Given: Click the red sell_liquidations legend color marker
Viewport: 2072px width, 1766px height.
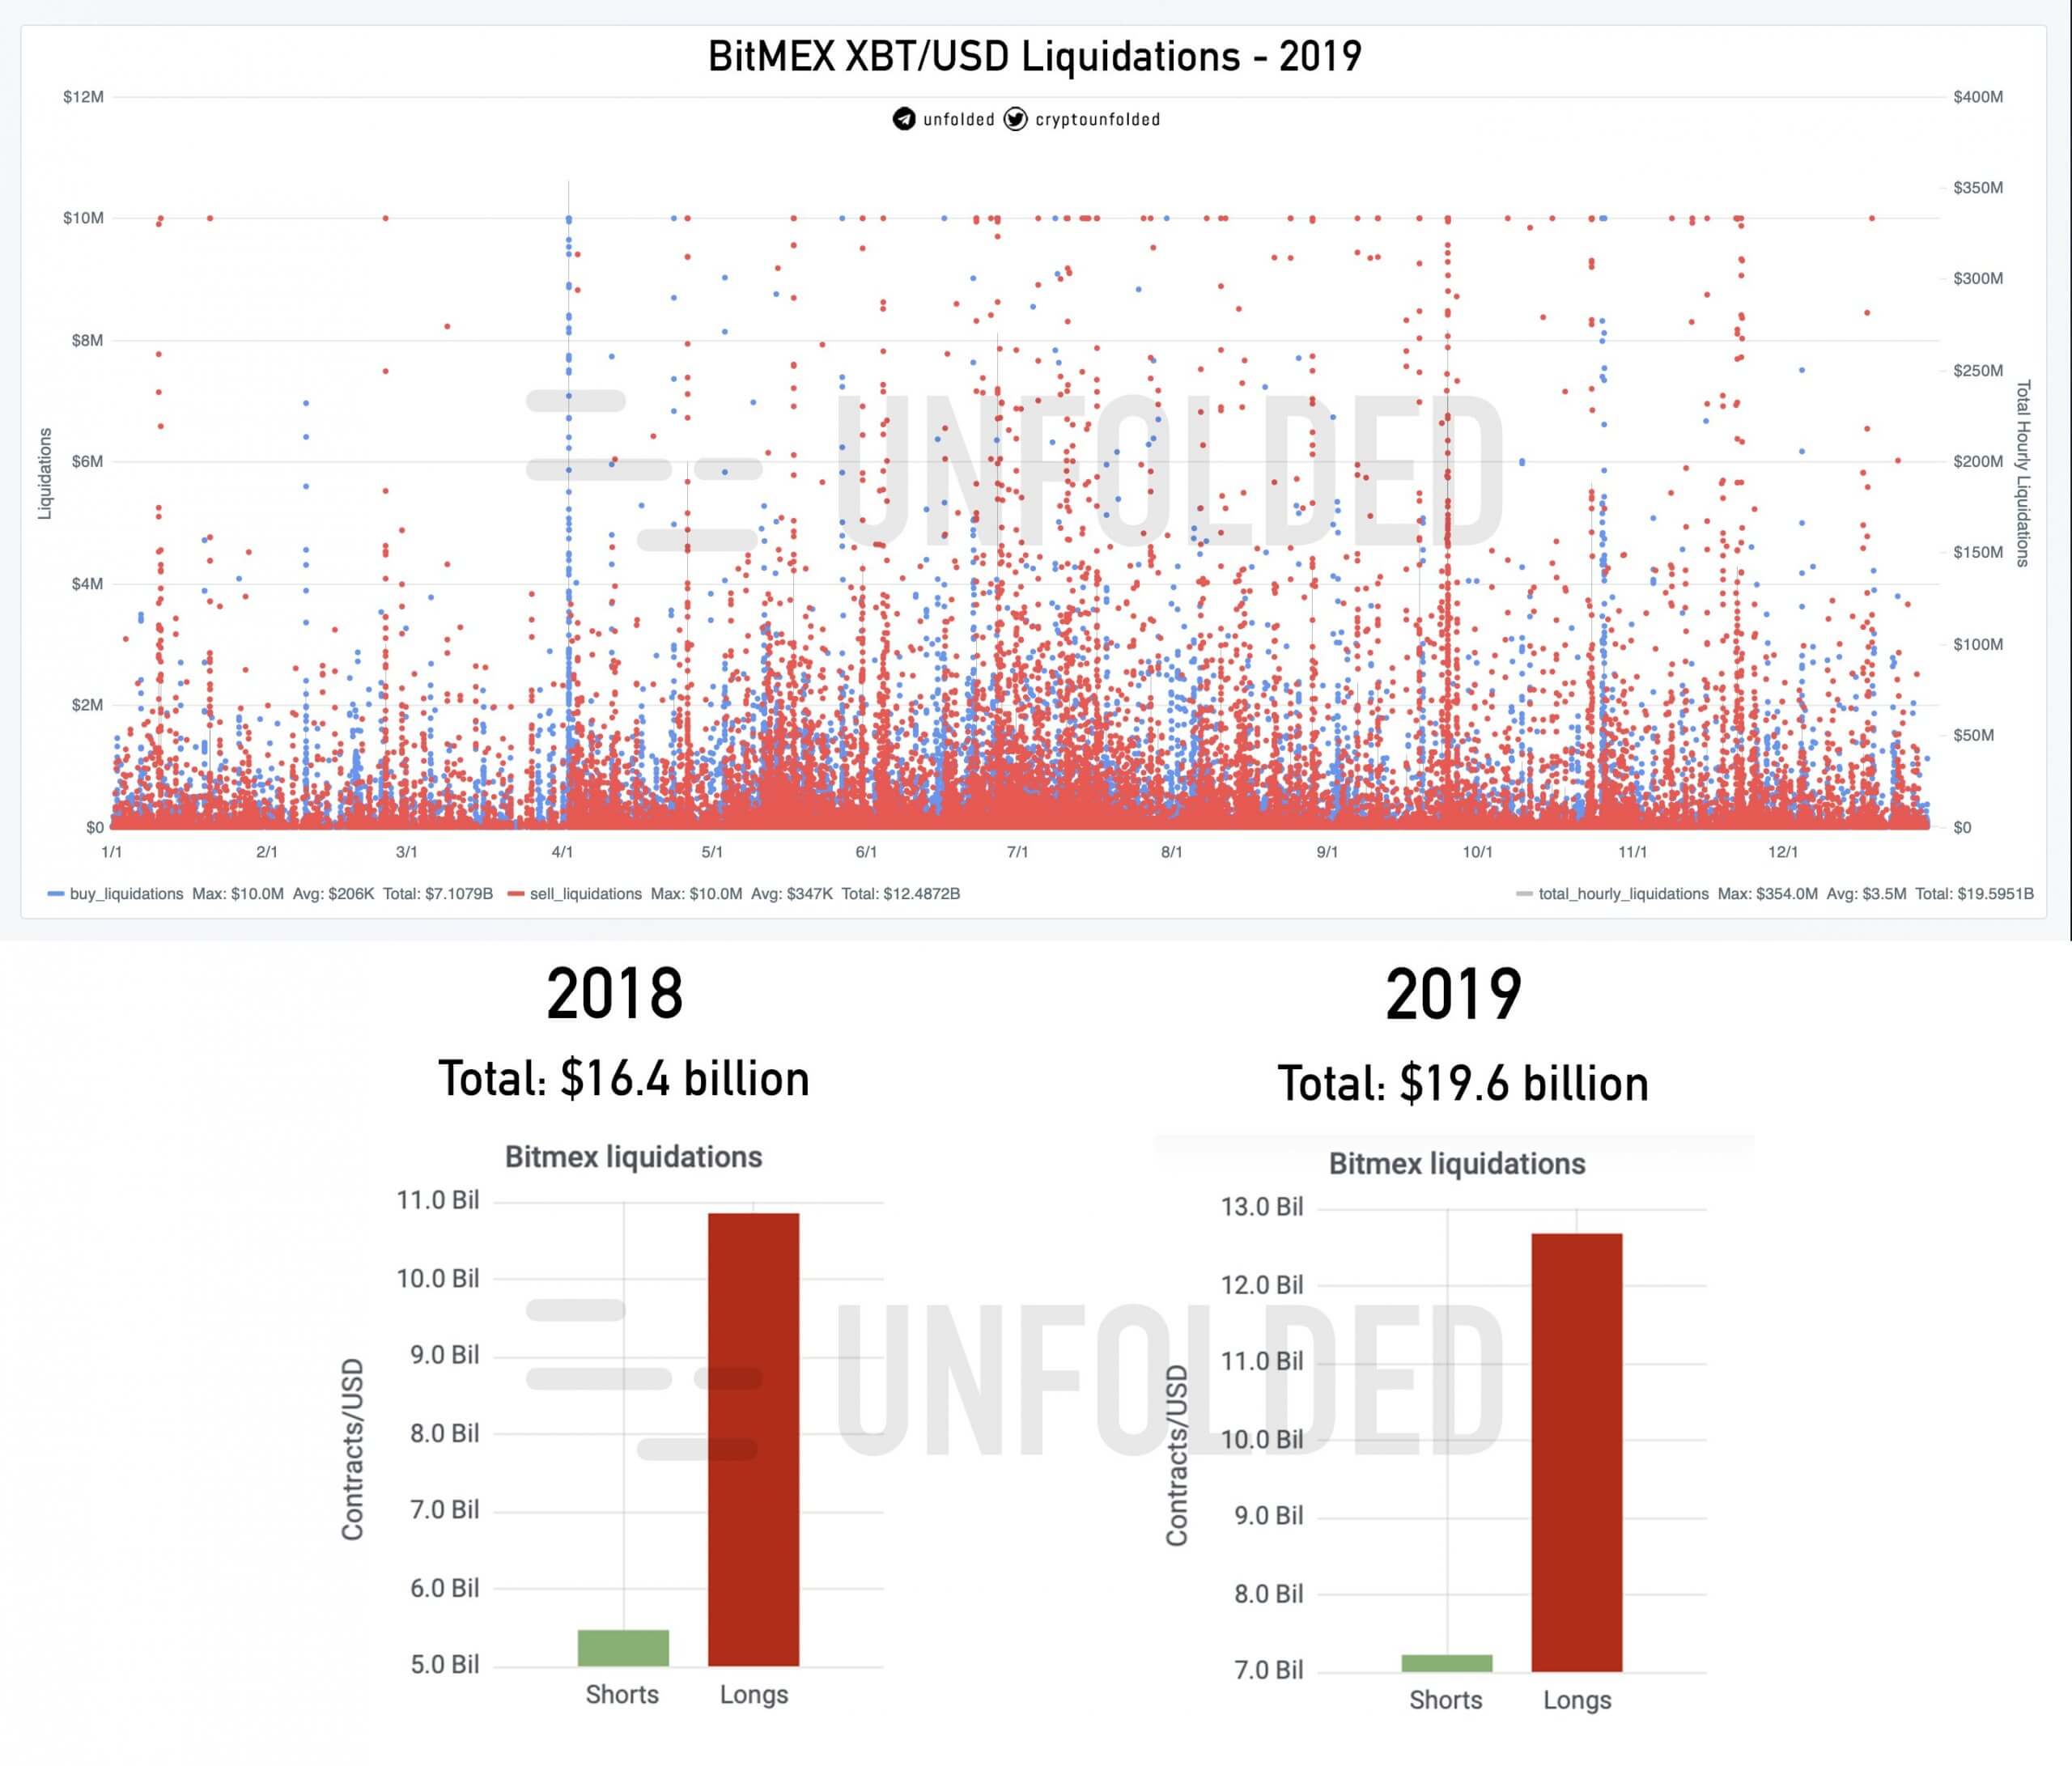Looking at the screenshot, I should (x=515, y=894).
